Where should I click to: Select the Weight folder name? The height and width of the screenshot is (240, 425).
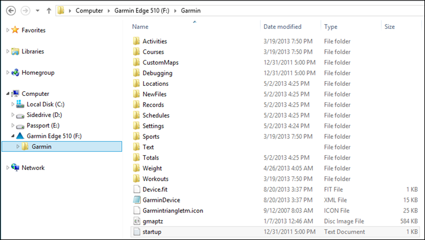(x=152, y=168)
